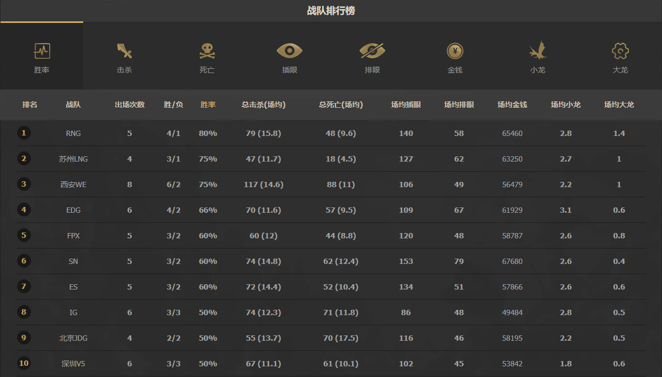The width and height of the screenshot is (662, 377).
Task: Click SN's 153 average wards value
Action: click(x=406, y=261)
